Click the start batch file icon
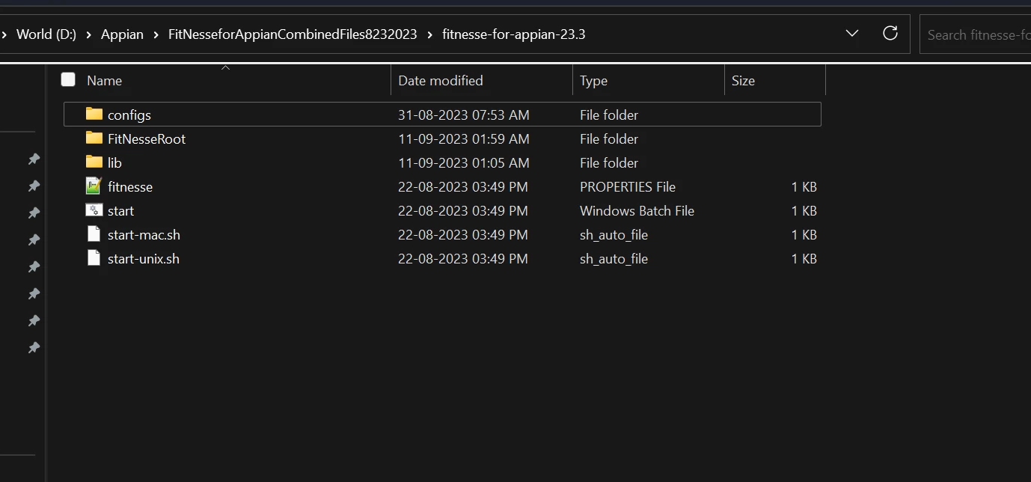The width and height of the screenshot is (1031, 482). coord(94,210)
